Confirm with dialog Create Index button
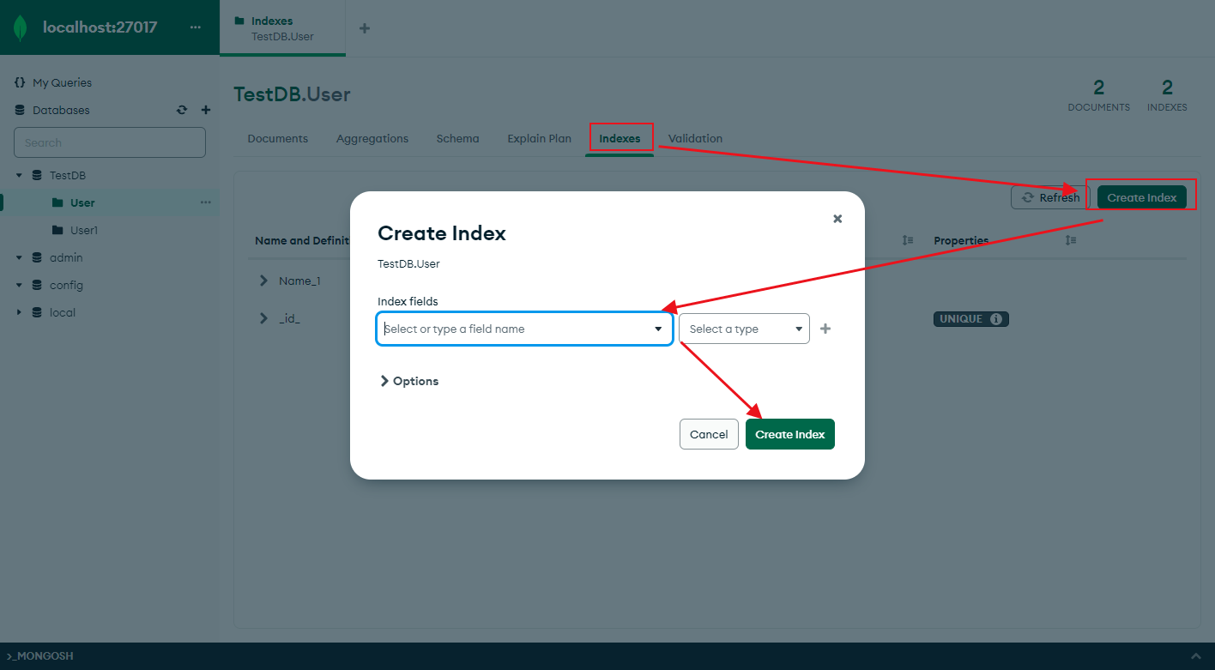1215x670 pixels. click(x=790, y=434)
